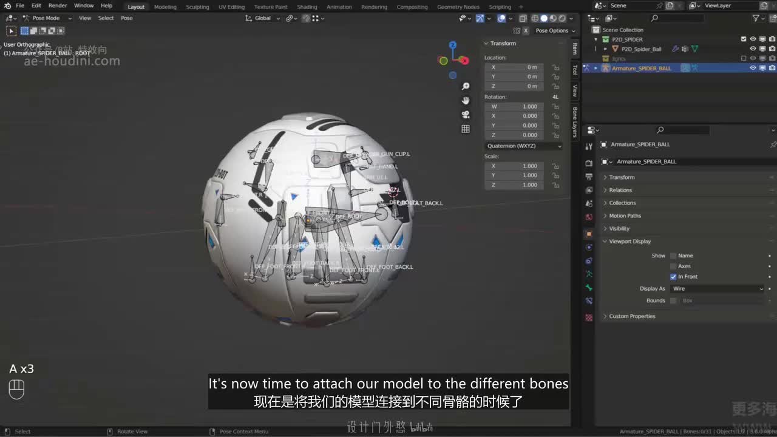The width and height of the screenshot is (777, 437).
Task: Hide P2D_SPIDER collection with eye icon
Action: click(753, 39)
